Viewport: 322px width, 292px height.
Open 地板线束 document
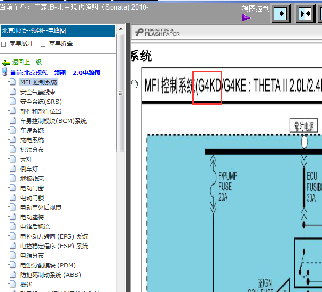pos(32,179)
